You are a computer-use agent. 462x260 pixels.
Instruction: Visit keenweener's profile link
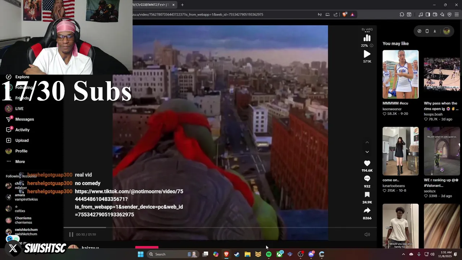click(x=392, y=109)
